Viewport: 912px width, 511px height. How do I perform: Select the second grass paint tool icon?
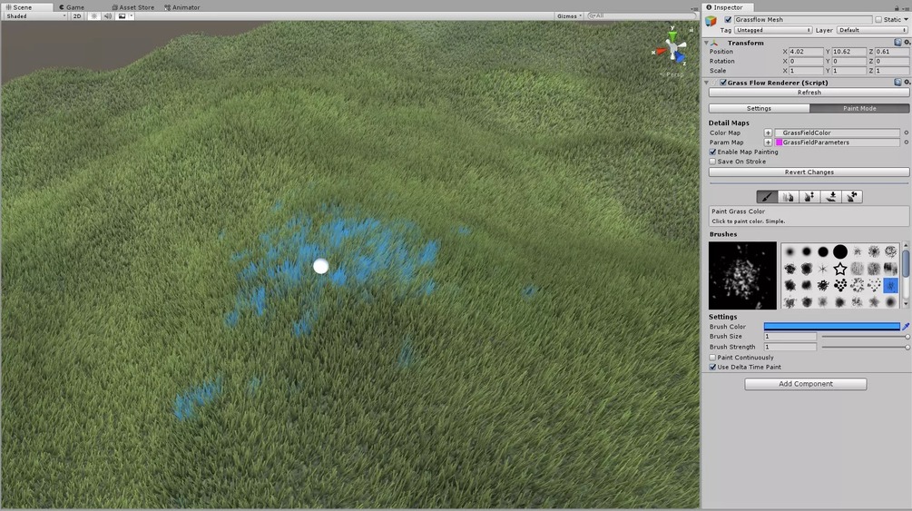tap(788, 197)
